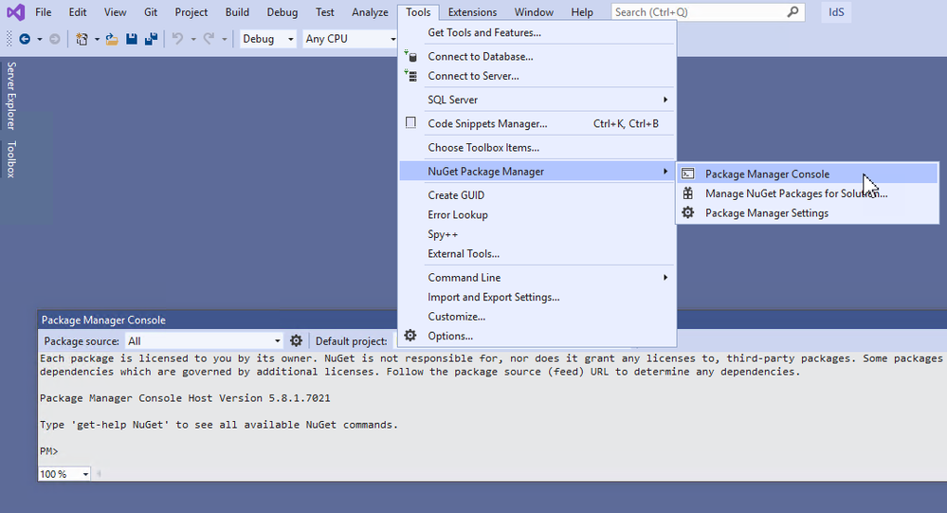Select NuGet Package Manager menu entry
The image size is (947, 513).
point(537,171)
